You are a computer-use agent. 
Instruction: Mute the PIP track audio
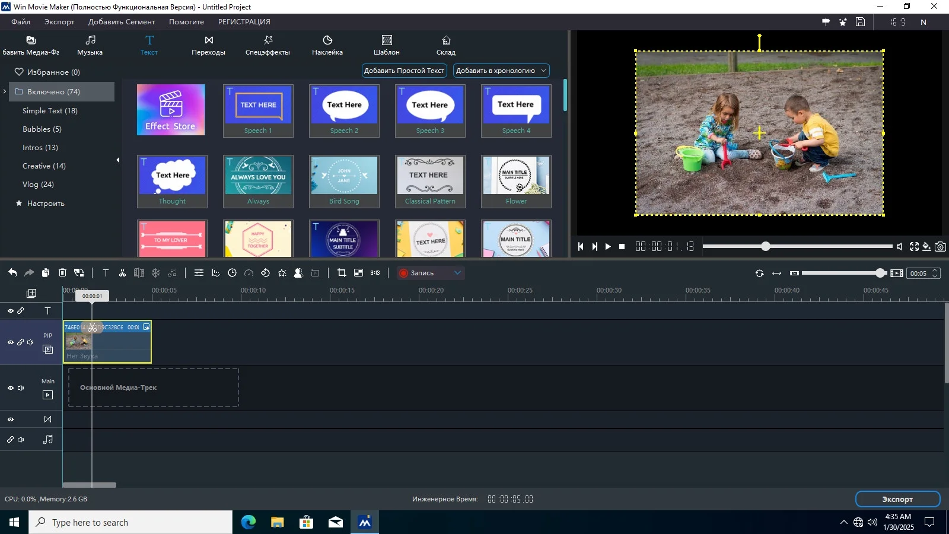click(30, 342)
